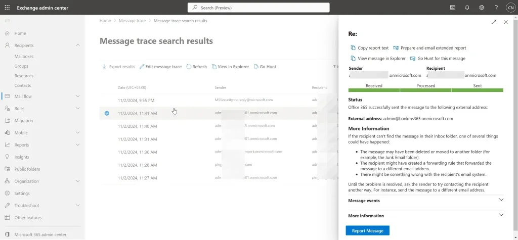Expand Mobile chevron in sidebar
518x240 pixels.
click(78, 133)
